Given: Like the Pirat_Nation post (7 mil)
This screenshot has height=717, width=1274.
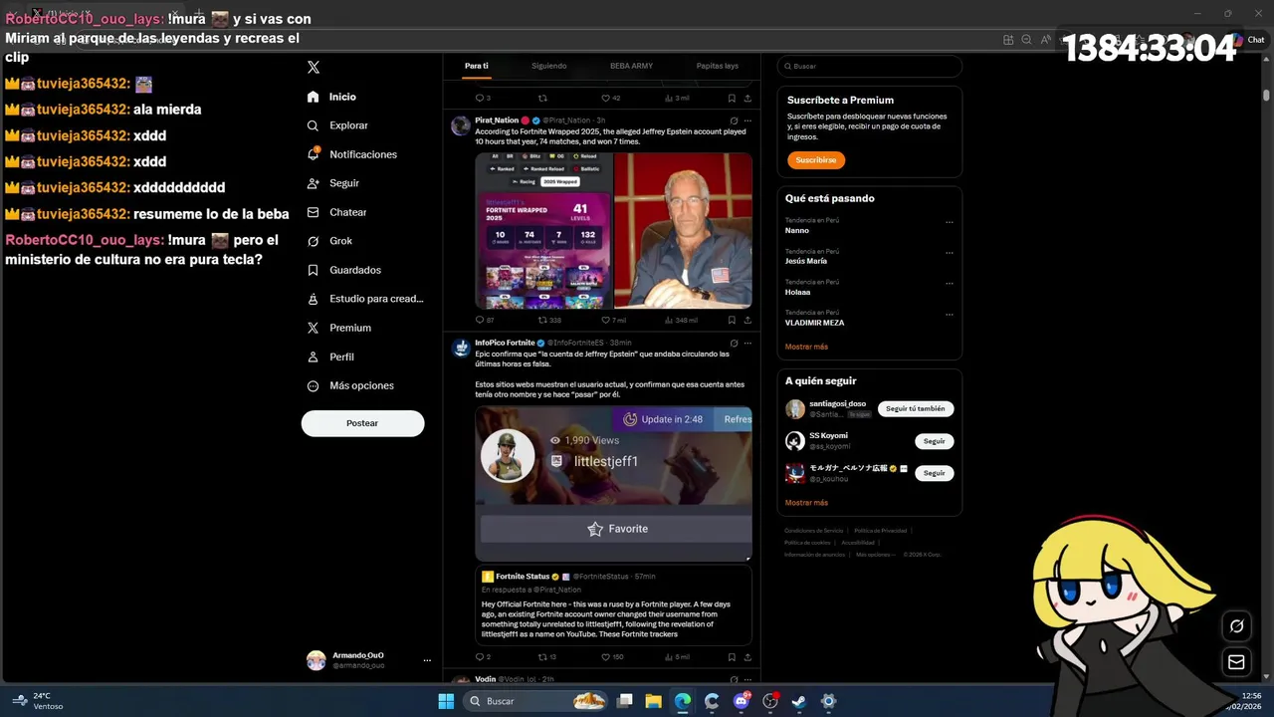Looking at the screenshot, I should [613, 320].
